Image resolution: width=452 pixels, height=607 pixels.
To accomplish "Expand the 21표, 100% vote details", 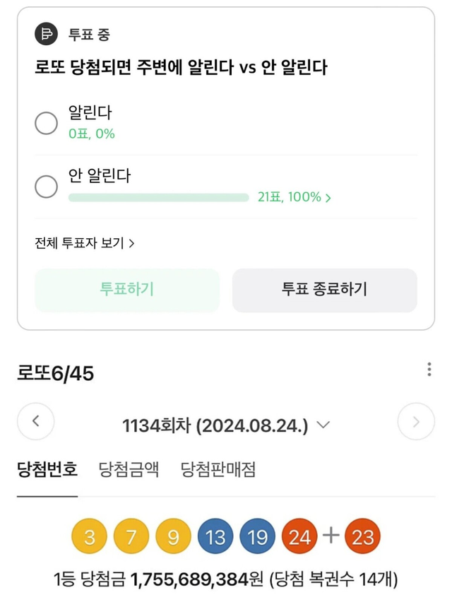I will coord(295,197).
